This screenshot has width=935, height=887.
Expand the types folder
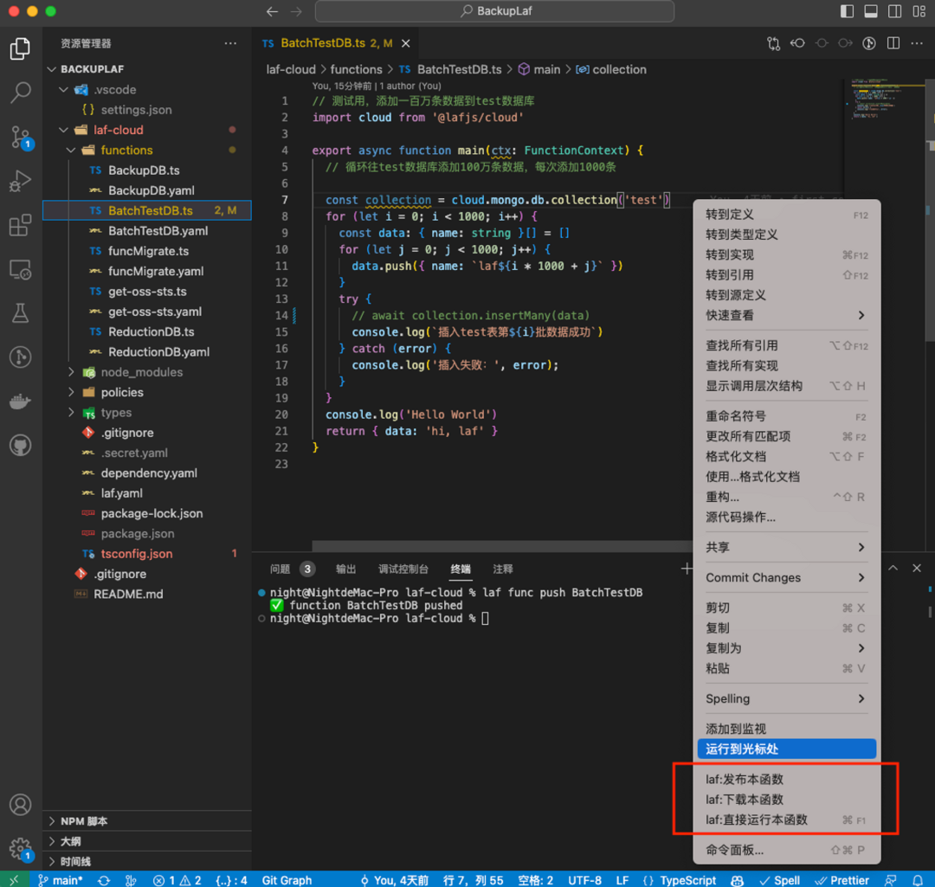tap(71, 413)
